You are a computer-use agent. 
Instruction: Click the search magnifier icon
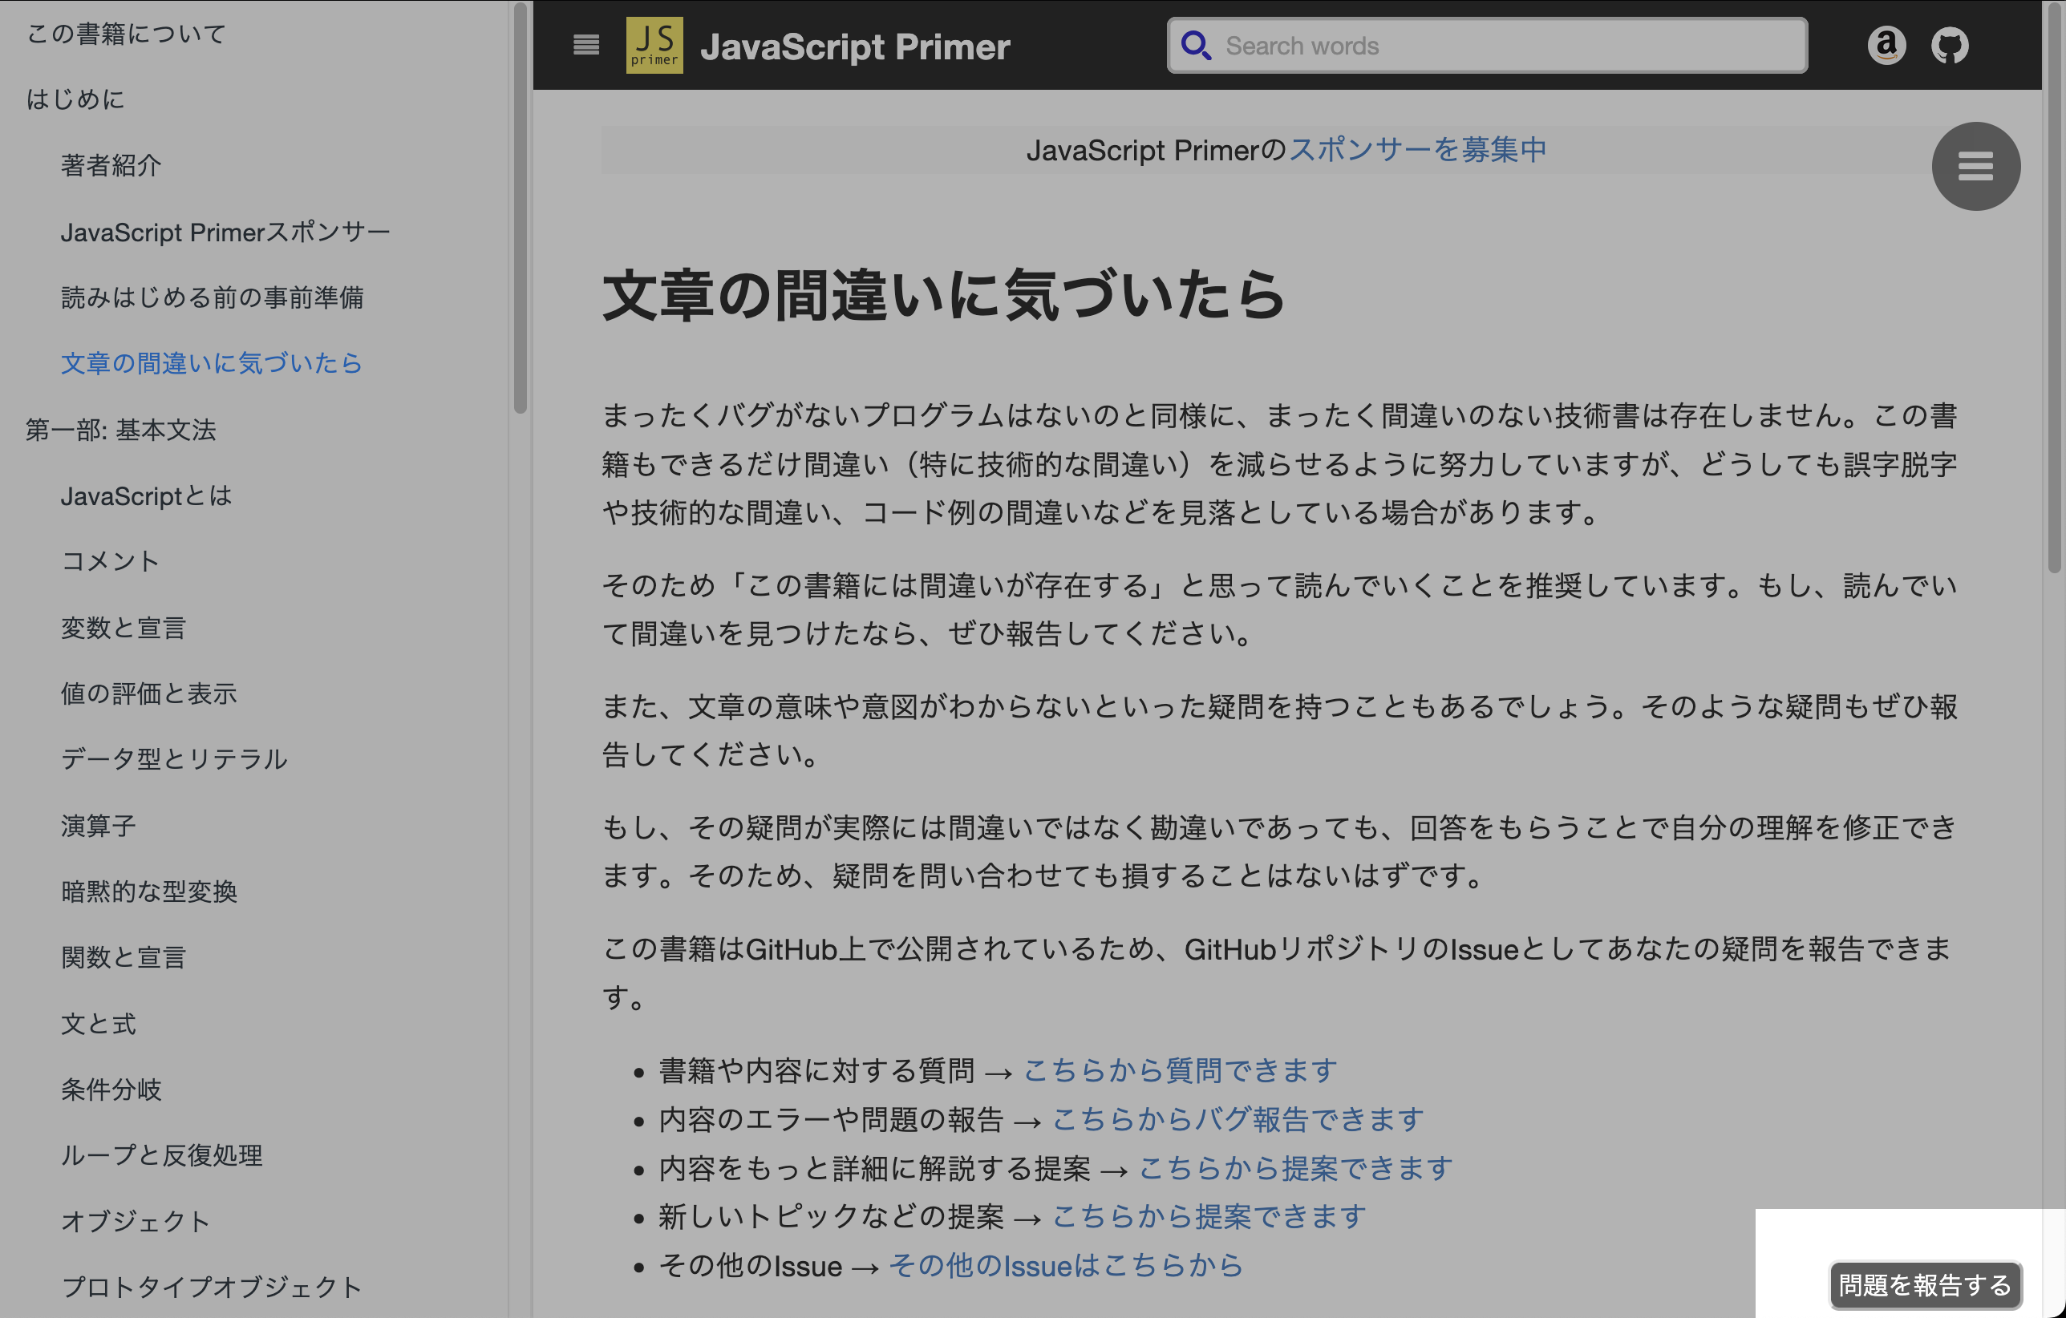1195,46
